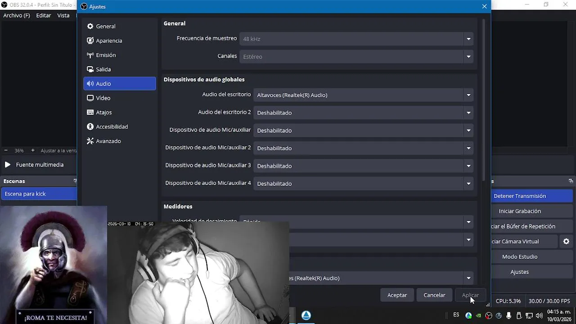Viewport: 576px width, 324px height.
Task: Open the Vista menu in OBS
Action: (x=63, y=15)
